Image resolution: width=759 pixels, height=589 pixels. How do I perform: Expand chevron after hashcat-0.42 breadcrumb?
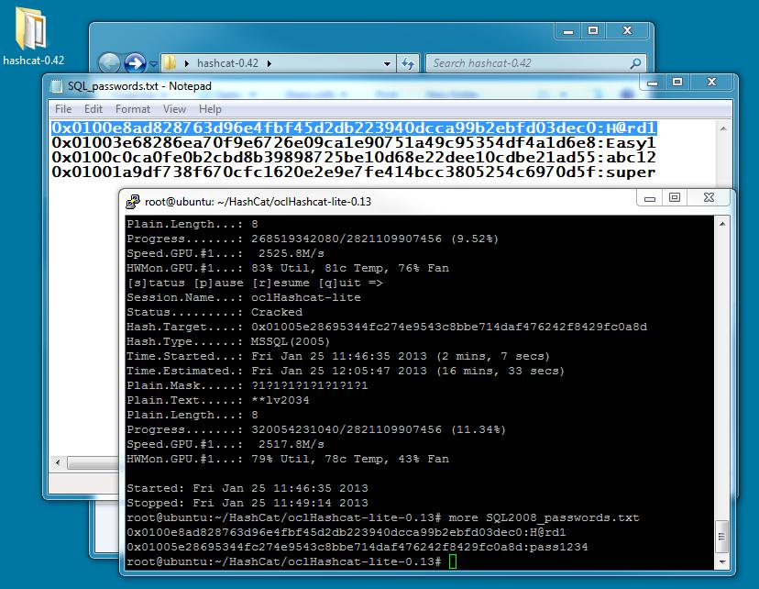(x=269, y=63)
